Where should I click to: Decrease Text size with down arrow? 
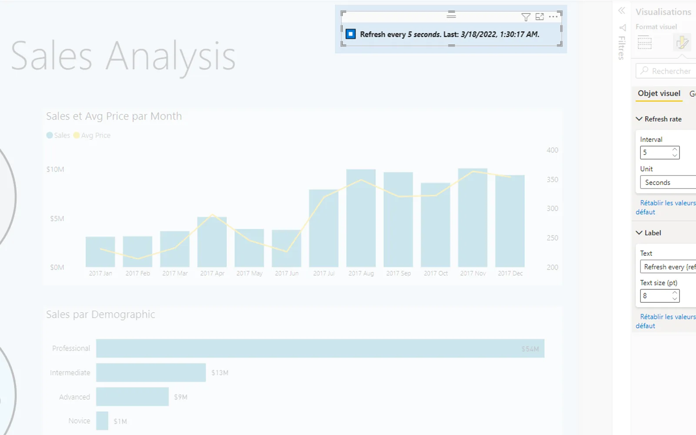tap(675, 299)
